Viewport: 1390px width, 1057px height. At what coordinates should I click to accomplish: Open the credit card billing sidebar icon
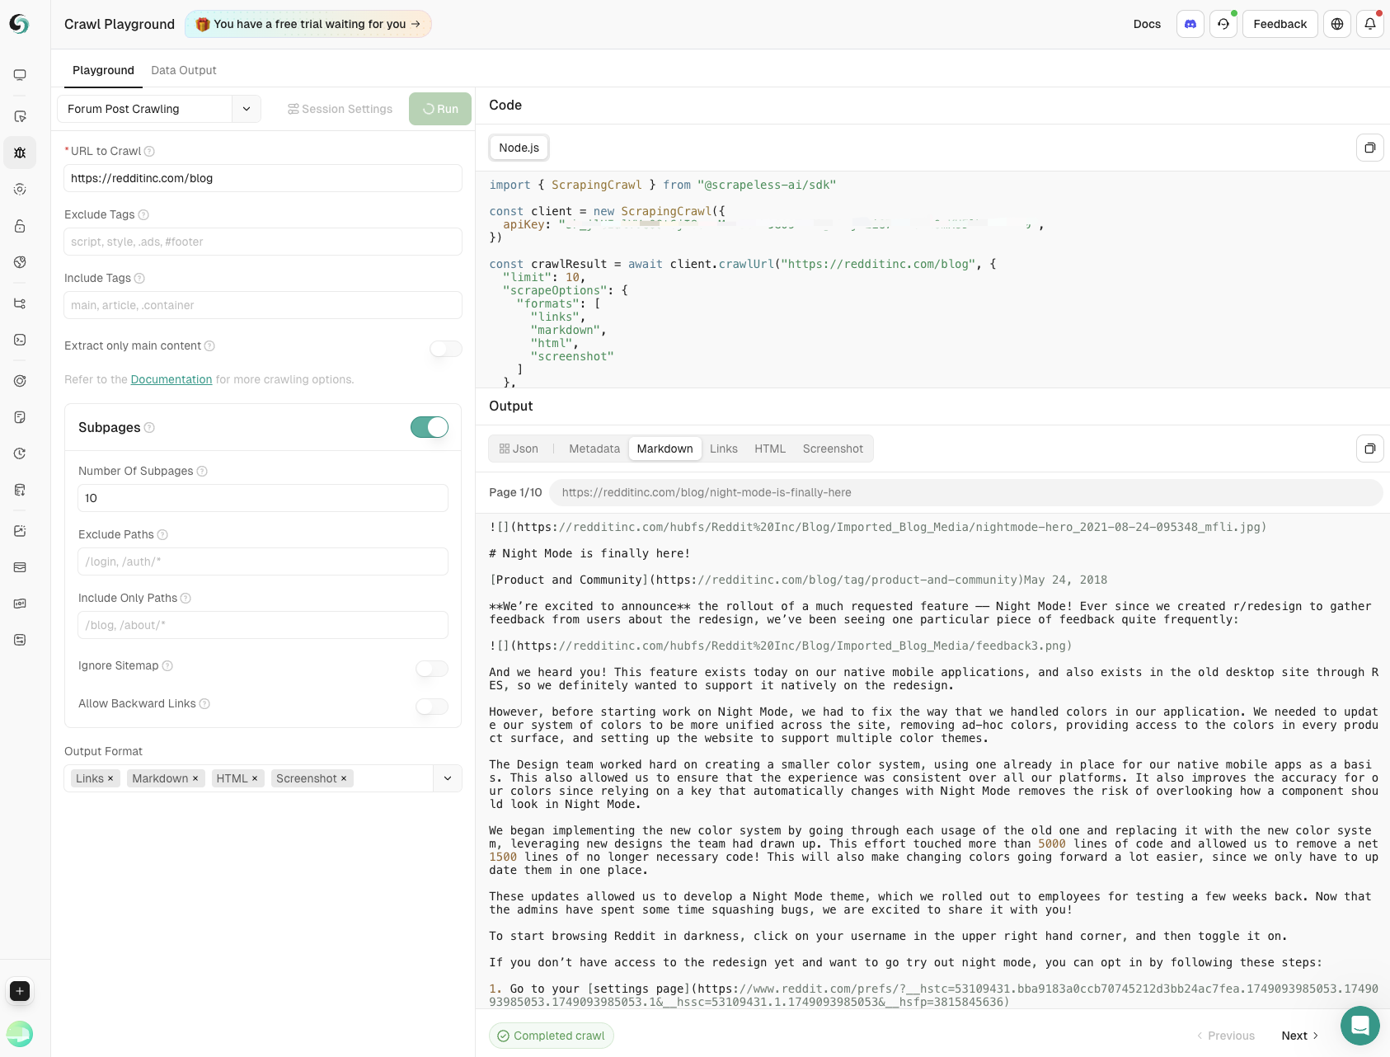(20, 567)
